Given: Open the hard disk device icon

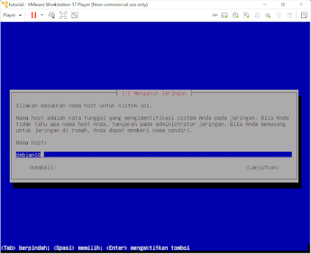Looking at the screenshot, I should [x=224, y=15].
